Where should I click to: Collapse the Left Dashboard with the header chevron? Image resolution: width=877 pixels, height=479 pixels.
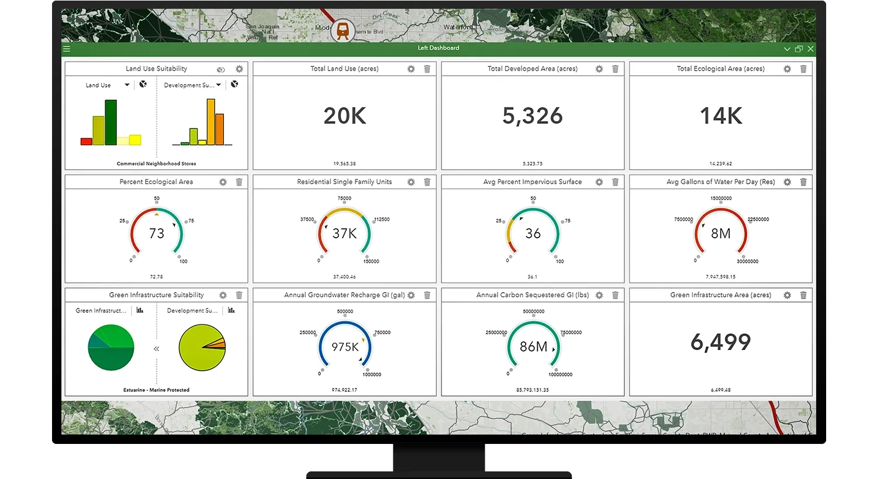(x=787, y=49)
